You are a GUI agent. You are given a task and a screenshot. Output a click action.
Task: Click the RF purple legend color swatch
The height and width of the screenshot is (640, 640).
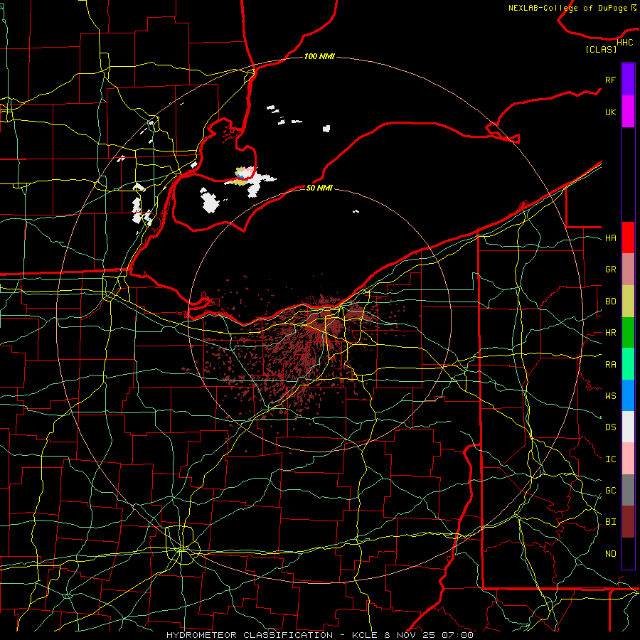pos(628,80)
